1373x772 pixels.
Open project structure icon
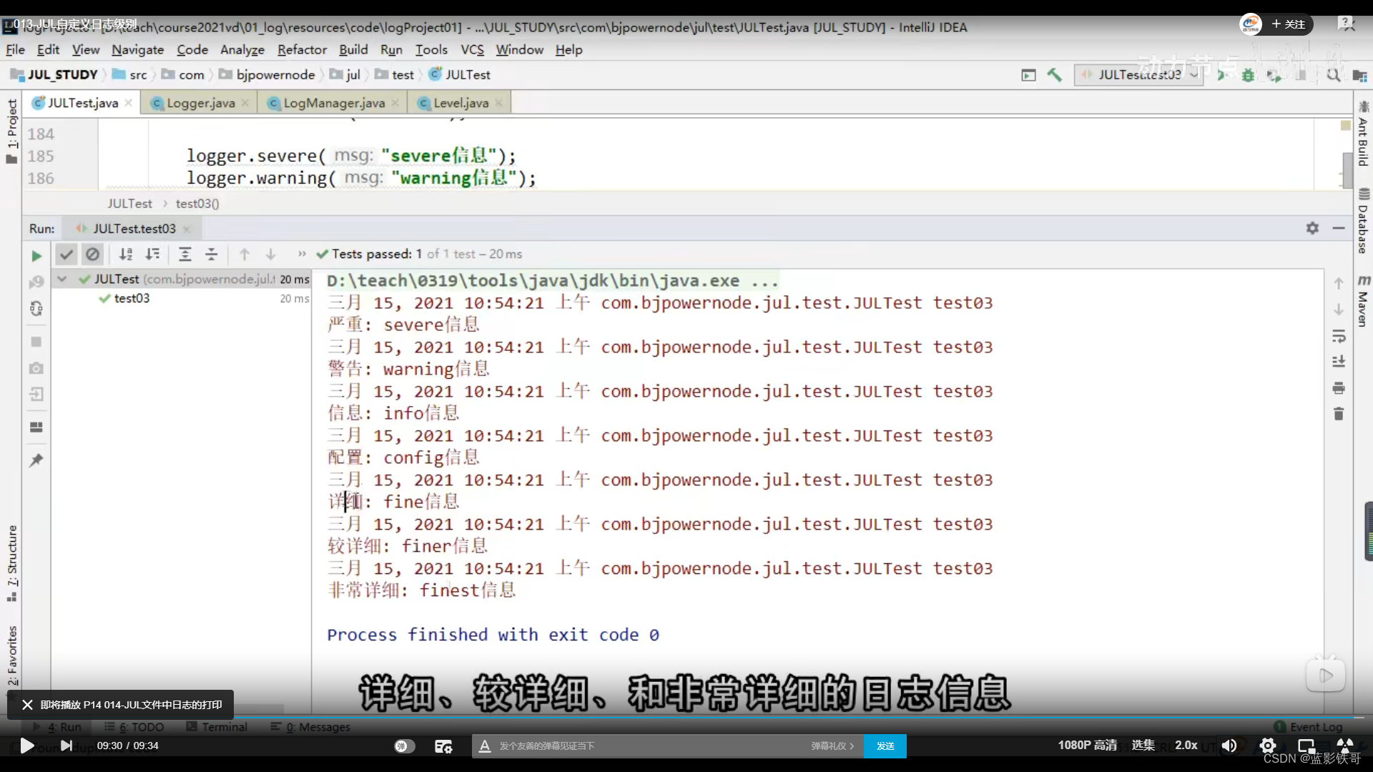[x=1359, y=75]
